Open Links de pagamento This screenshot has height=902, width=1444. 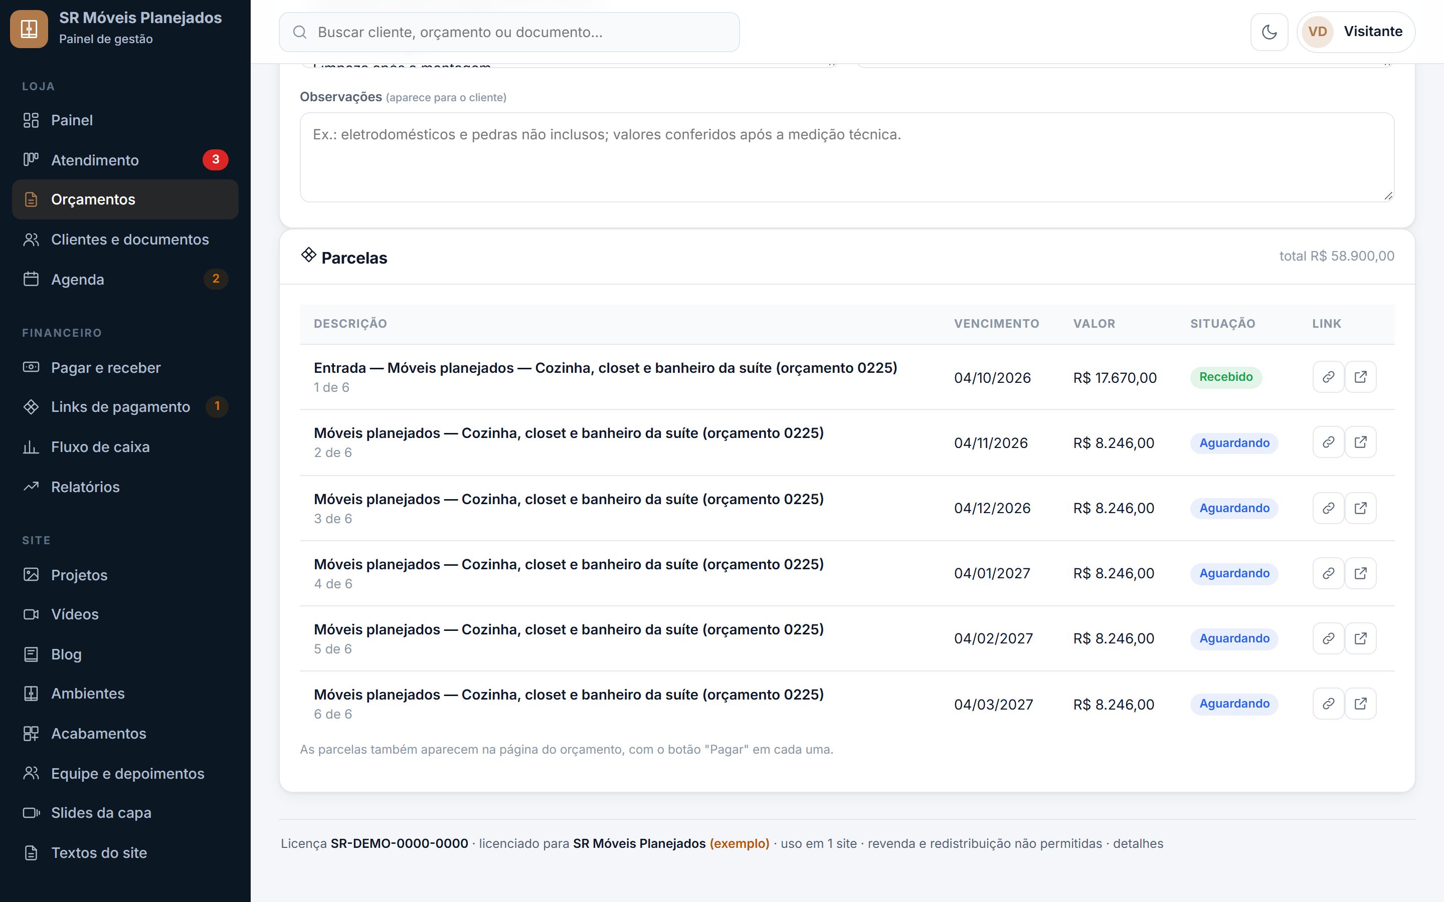pos(125,407)
